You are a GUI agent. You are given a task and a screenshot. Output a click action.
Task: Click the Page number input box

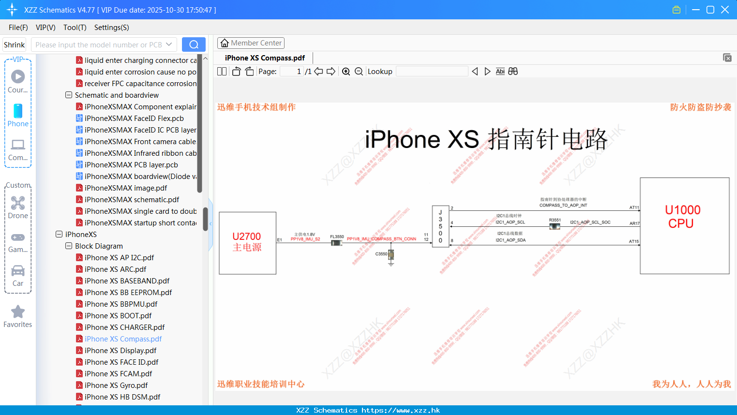pos(292,72)
